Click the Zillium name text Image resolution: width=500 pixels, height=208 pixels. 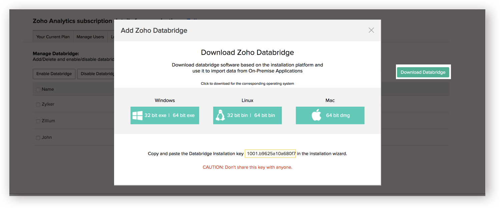[x=48, y=121]
